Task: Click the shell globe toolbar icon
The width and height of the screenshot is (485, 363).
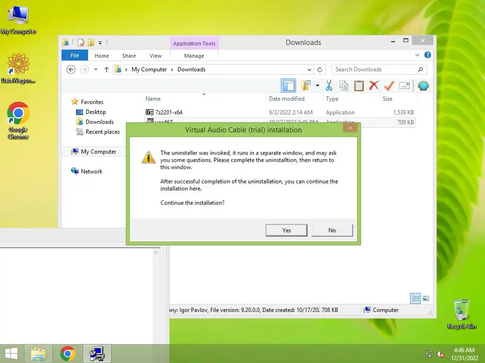Action: [423, 86]
